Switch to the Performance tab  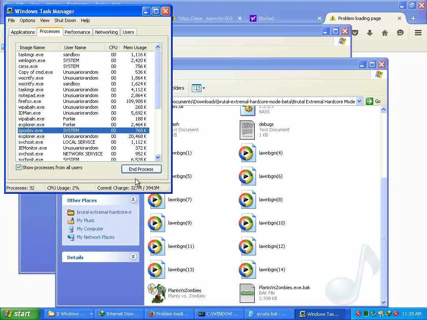77,32
